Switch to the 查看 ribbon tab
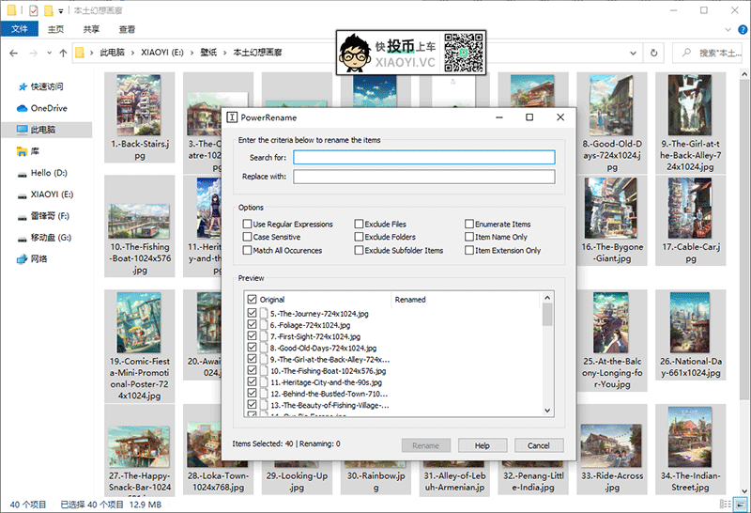Screen dimensions: 751x513 pos(127,30)
